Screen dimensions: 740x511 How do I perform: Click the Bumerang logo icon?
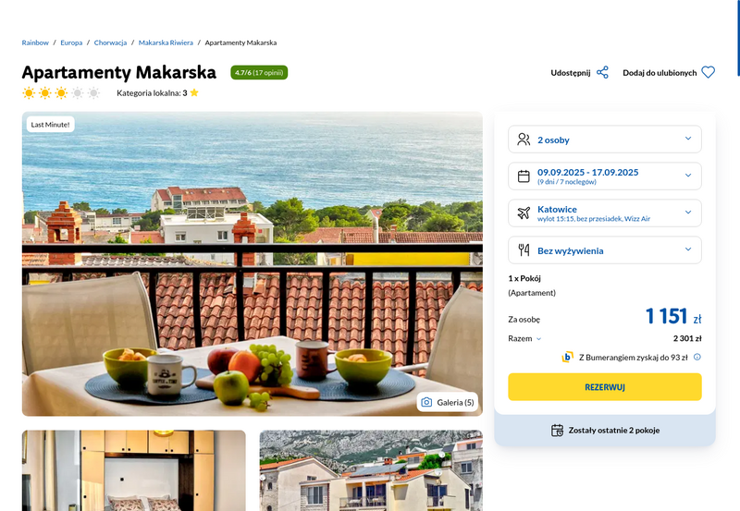[567, 357]
